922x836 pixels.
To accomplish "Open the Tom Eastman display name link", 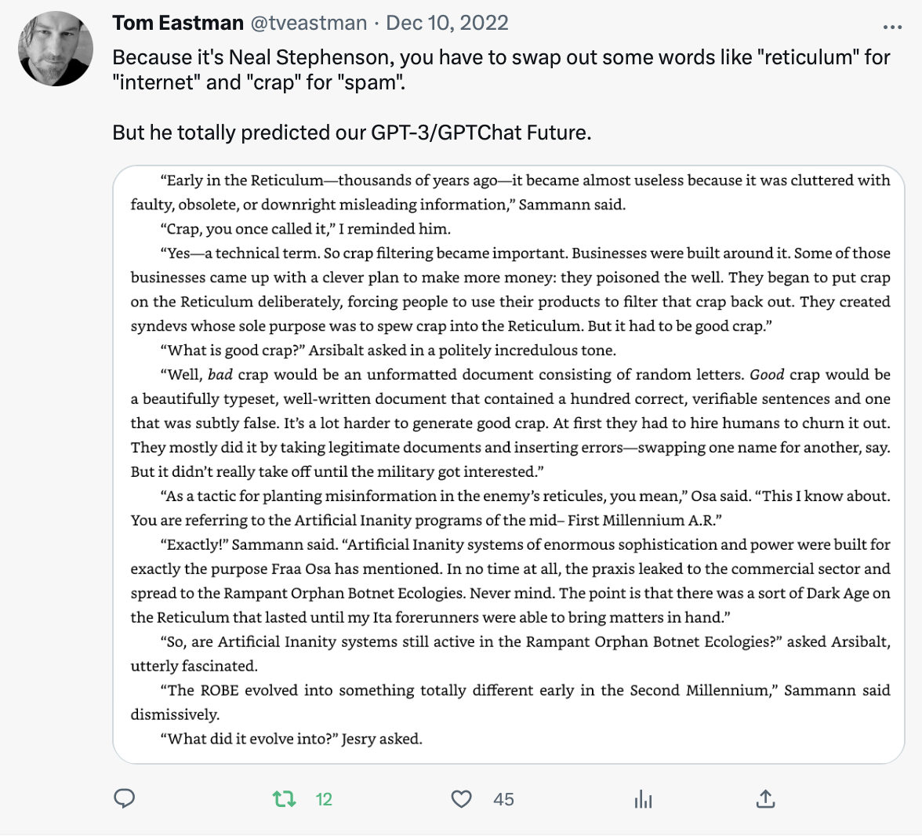I will tap(178, 23).
